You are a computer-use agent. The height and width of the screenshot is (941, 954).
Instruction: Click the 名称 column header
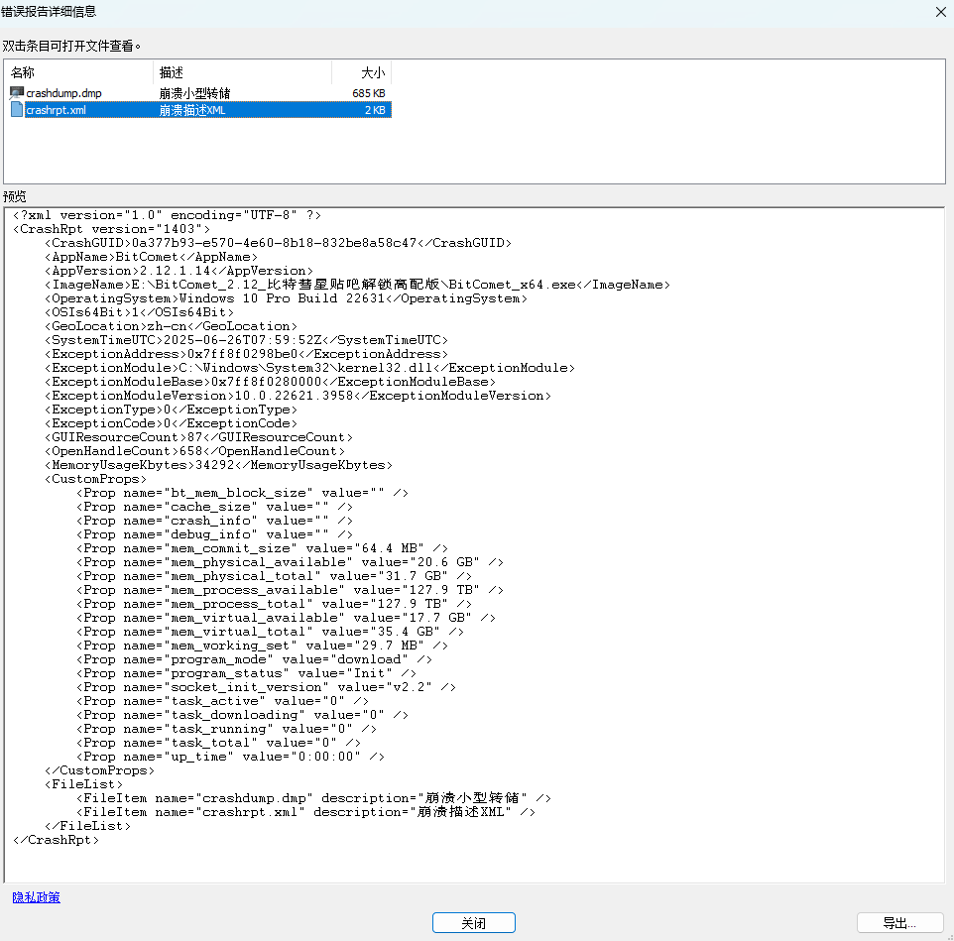[79, 72]
